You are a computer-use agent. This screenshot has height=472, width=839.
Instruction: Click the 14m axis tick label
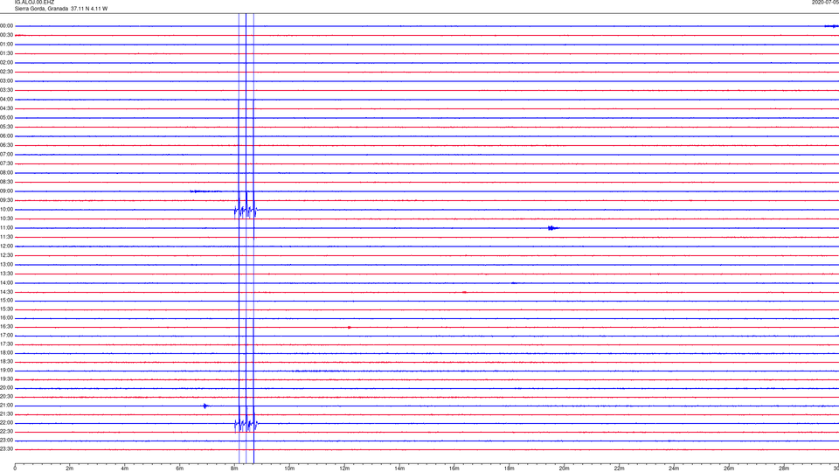coord(399,469)
